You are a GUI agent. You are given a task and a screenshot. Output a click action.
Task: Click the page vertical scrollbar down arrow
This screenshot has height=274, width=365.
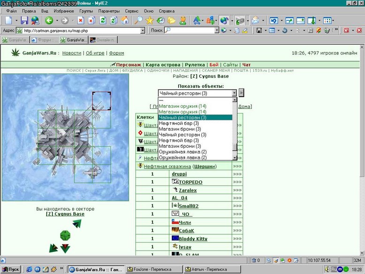coord(362,253)
